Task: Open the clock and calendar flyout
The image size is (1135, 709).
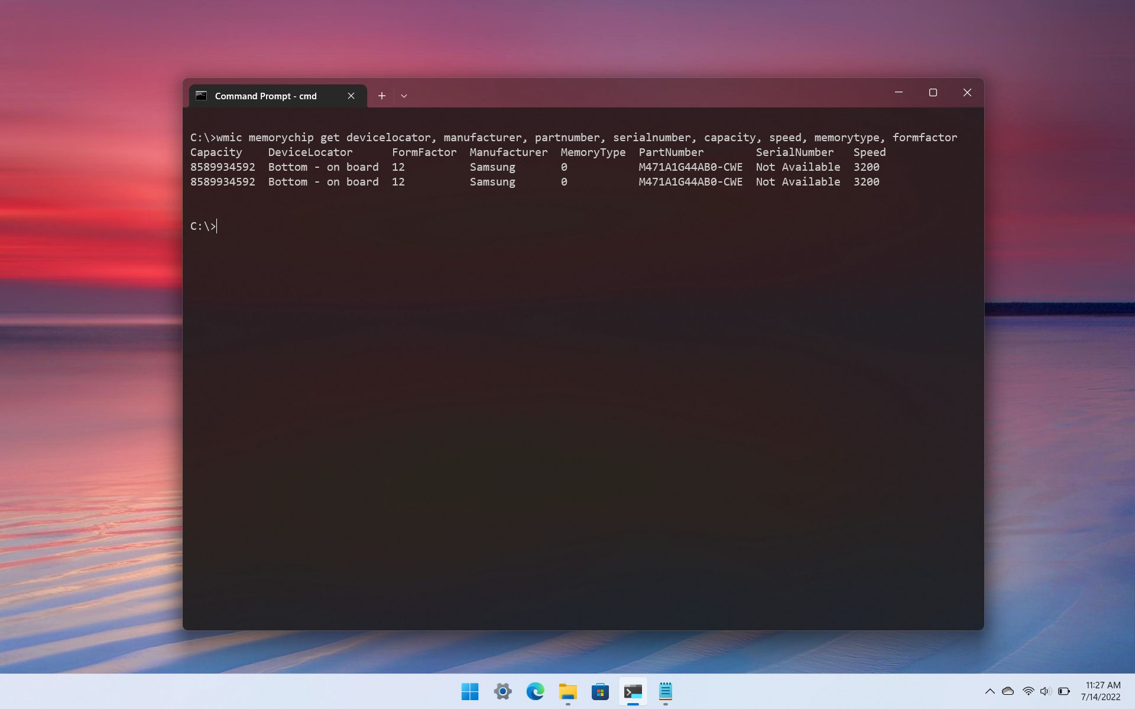Action: tap(1100, 691)
